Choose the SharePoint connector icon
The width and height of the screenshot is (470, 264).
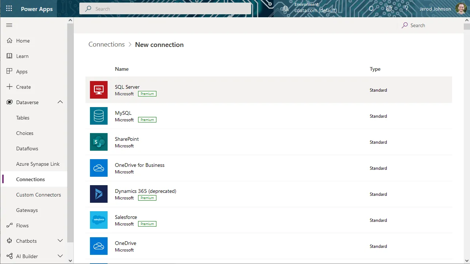click(x=99, y=142)
